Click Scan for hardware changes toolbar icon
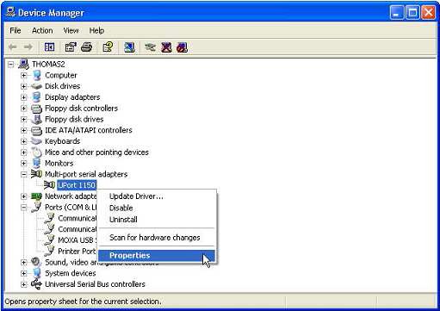This screenshot has width=440, height=311. point(129,47)
